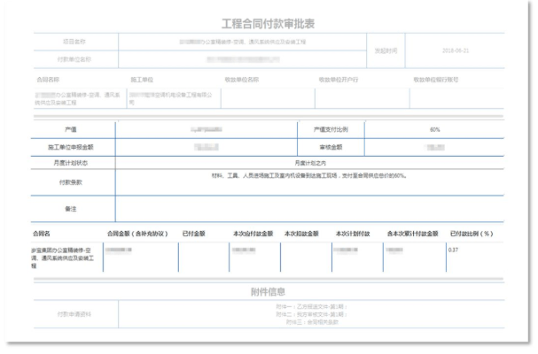
Task: Click the 收款单位银行账号 empty cell
Action: point(456,98)
